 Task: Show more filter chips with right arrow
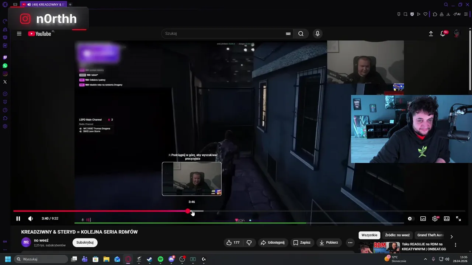pos(451,237)
